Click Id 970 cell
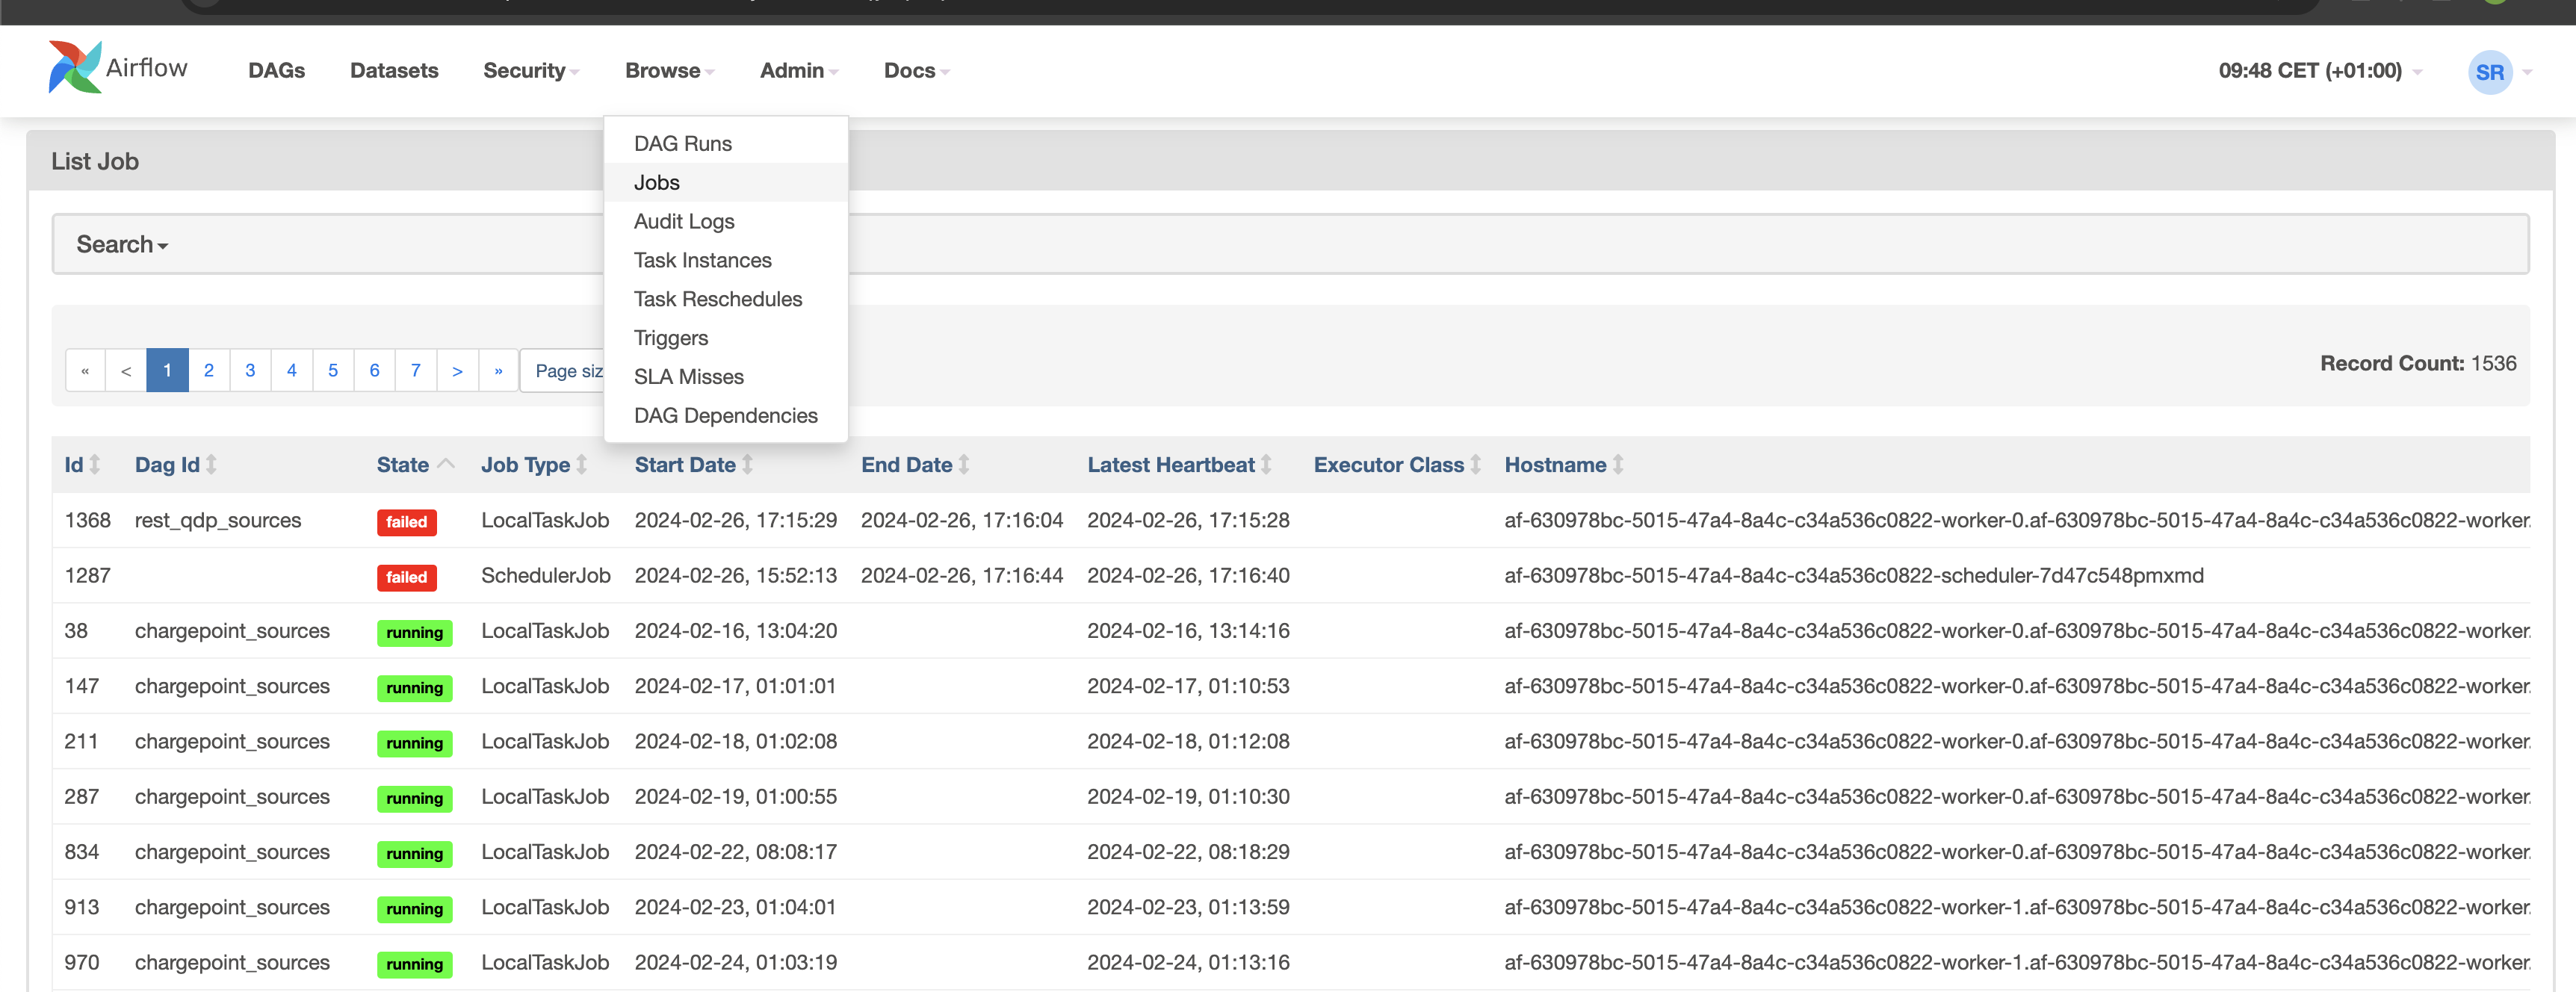 click(82, 963)
